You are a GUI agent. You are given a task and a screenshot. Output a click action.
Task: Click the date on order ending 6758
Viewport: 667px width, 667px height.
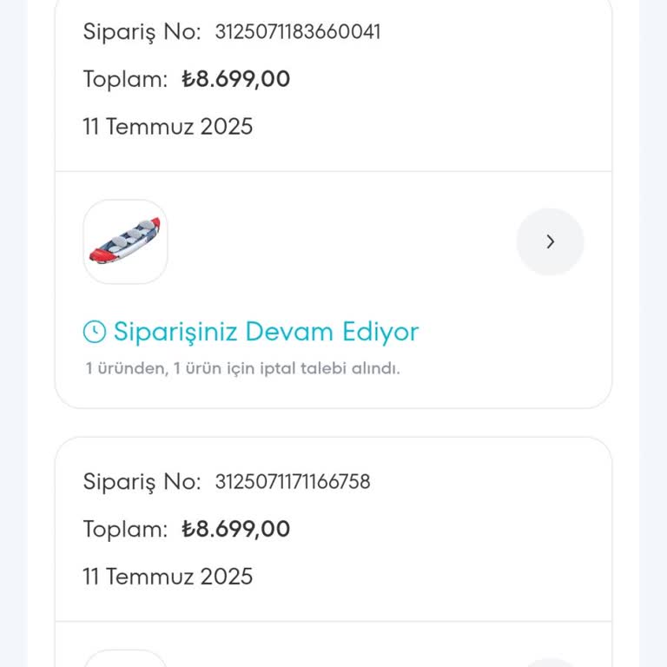pos(168,577)
